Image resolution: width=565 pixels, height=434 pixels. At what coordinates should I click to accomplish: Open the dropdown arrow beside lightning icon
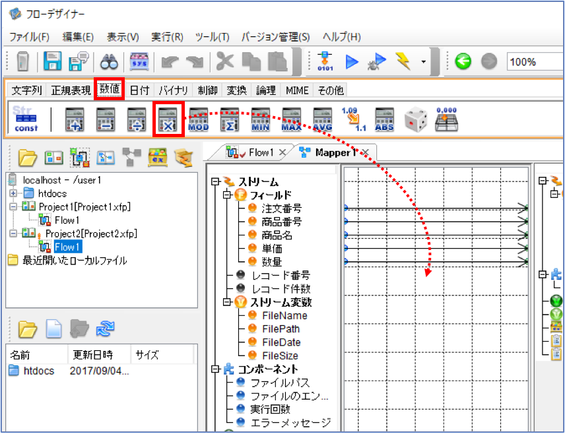tap(423, 62)
